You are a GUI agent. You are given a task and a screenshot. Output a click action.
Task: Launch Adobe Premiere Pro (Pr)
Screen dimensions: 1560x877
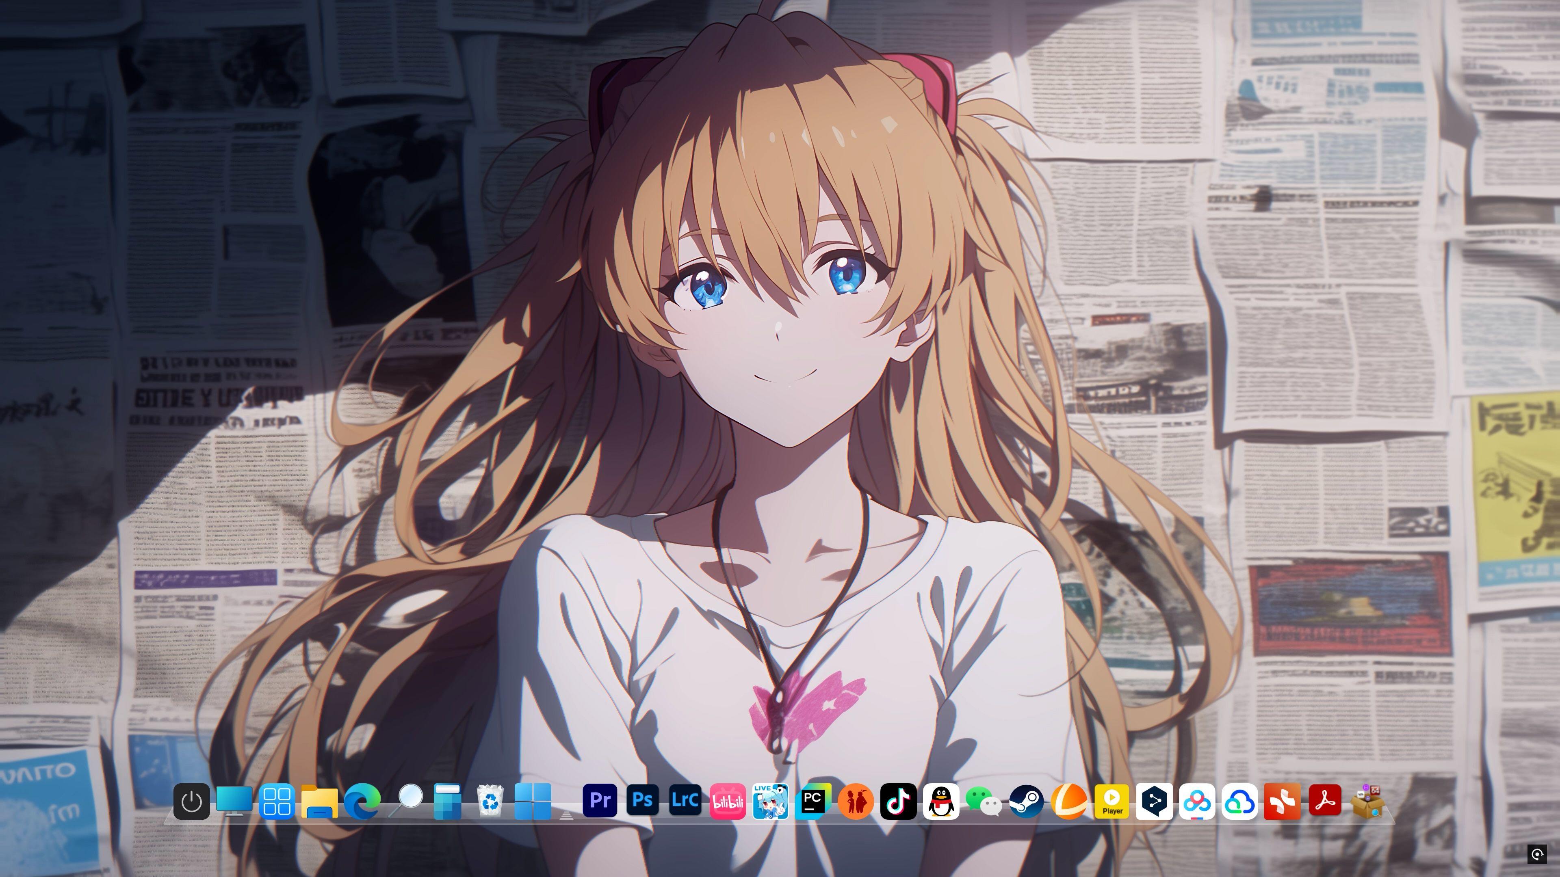click(600, 800)
